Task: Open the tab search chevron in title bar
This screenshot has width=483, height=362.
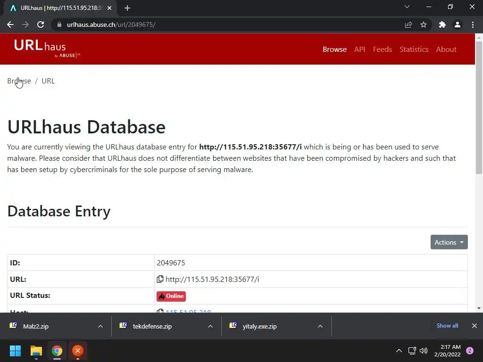Action: (x=407, y=7)
